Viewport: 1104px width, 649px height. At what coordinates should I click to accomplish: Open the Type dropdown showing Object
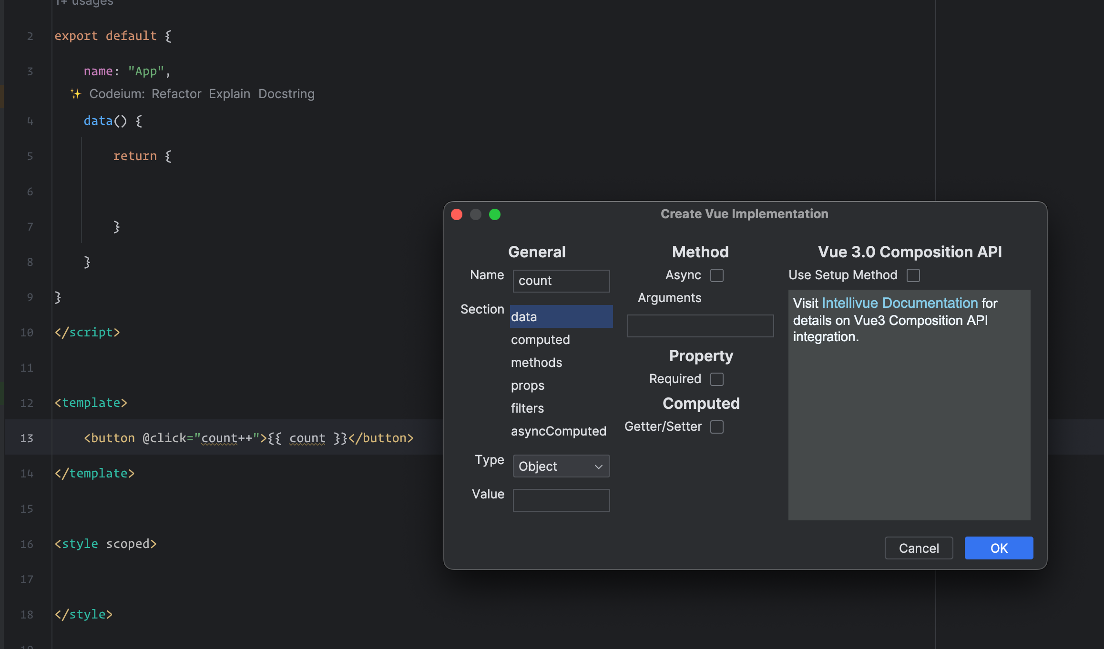(561, 466)
